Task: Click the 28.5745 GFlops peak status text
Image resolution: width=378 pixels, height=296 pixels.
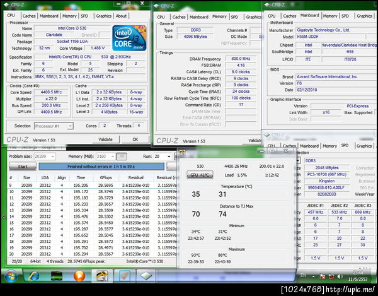Action: [x=86, y=261]
